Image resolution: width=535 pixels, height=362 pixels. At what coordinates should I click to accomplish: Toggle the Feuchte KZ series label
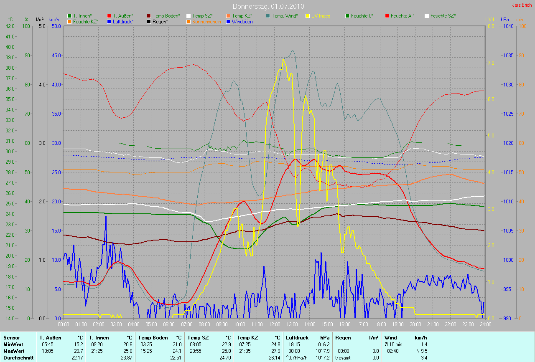pyautogui.click(x=85, y=21)
